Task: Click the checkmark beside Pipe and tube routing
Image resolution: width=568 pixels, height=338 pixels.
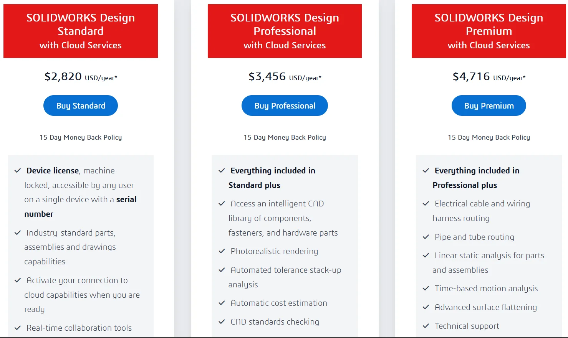Action: tap(426, 237)
